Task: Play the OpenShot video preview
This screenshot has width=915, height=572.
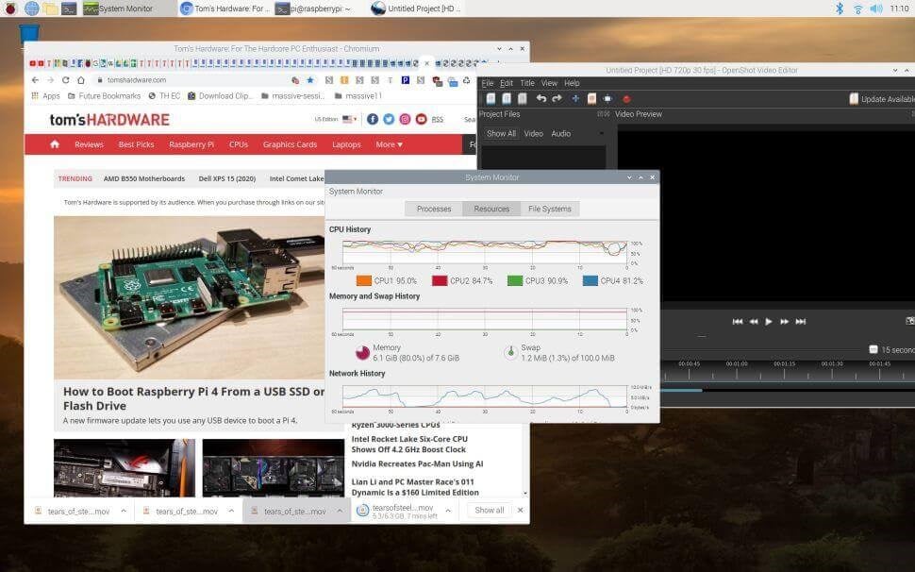Action: point(769,322)
